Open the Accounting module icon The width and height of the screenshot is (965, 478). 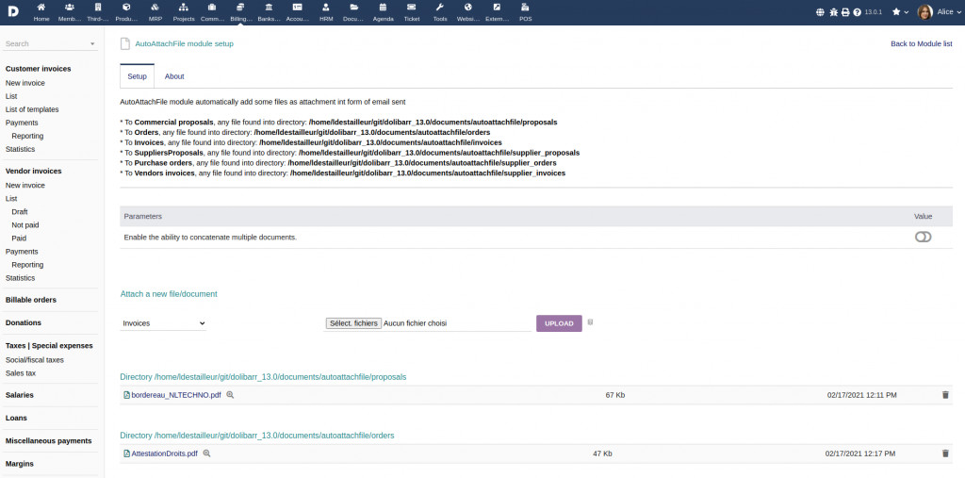click(x=297, y=8)
